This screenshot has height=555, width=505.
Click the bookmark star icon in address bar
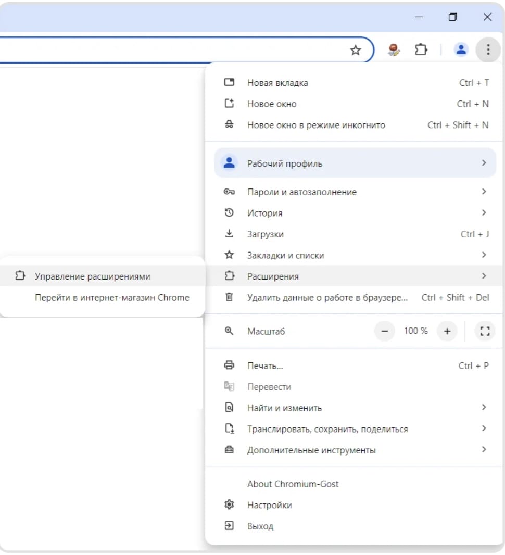point(356,50)
